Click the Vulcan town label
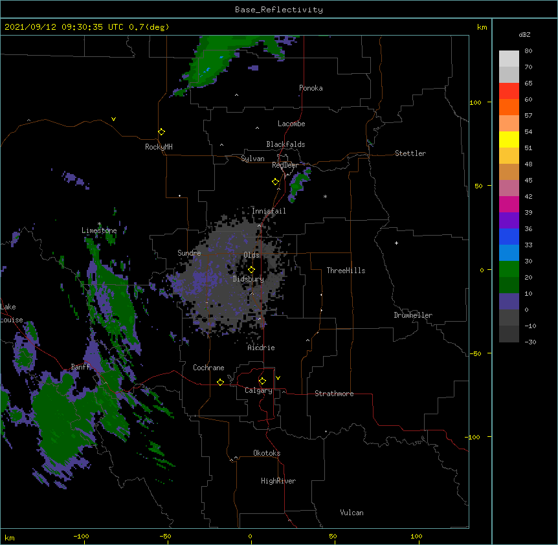The image size is (558, 545). 352,513
